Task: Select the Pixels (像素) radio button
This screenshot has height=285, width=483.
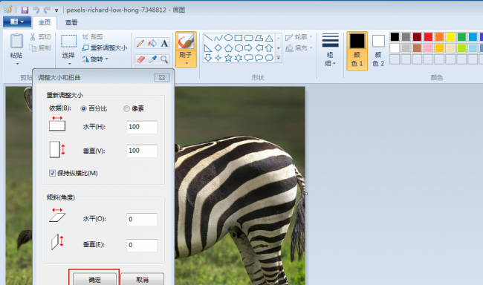Action: (x=126, y=108)
